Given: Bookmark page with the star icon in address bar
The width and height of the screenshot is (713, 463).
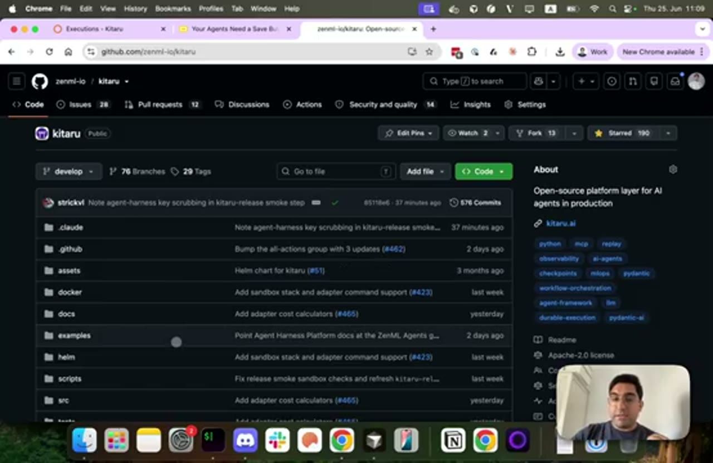Looking at the screenshot, I should point(429,52).
